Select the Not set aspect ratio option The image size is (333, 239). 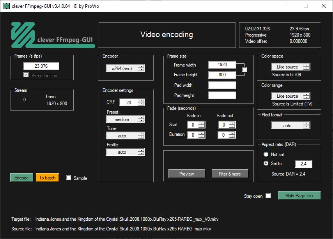(266, 154)
